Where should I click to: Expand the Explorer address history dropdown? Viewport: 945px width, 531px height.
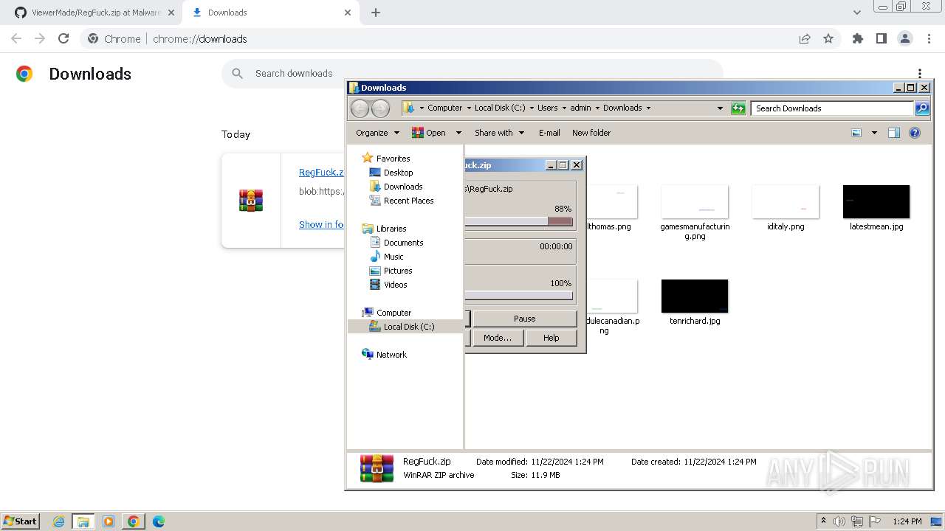point(720,108)
